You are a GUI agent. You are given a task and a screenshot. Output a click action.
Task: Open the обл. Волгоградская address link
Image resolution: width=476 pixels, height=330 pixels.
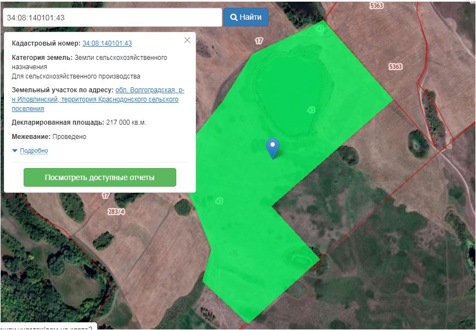tap(146, 90)
